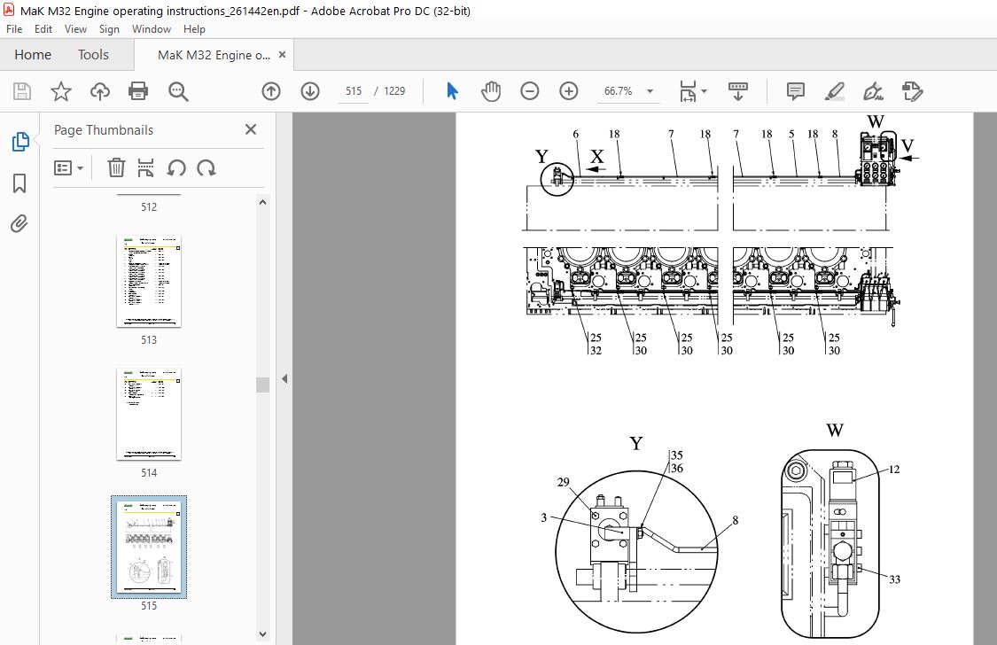Open Attachments paperclip panel
Image resolution: width=997 pixels, height=645 pixels.
19,223
